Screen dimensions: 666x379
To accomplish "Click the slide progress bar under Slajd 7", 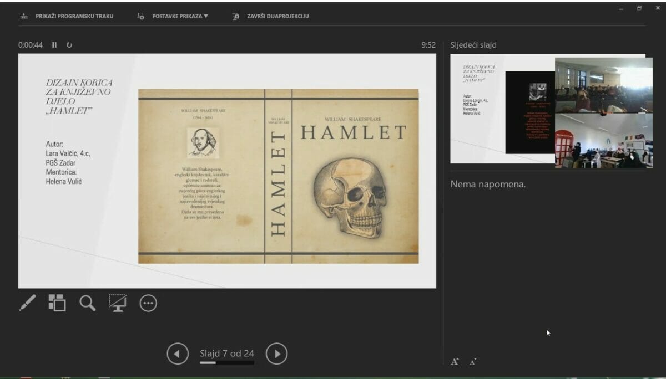I will (226, 363).
